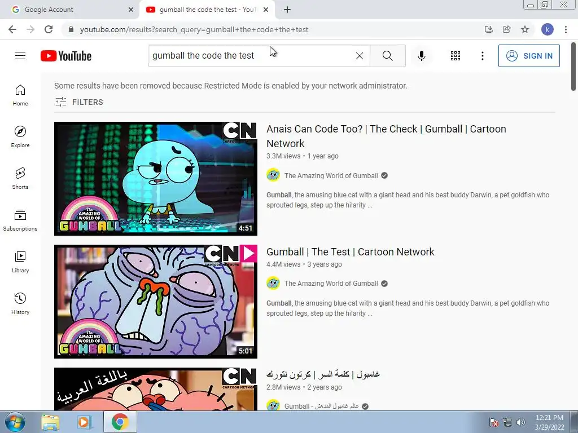Open a new browser tab

click(287, 10)
